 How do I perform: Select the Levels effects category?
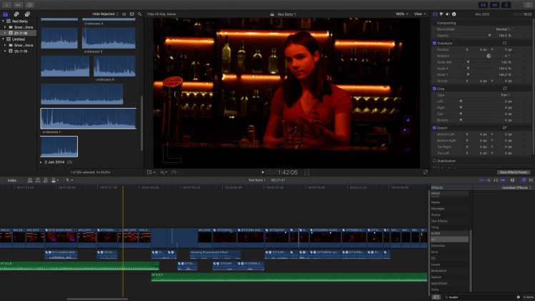[436, 265]
